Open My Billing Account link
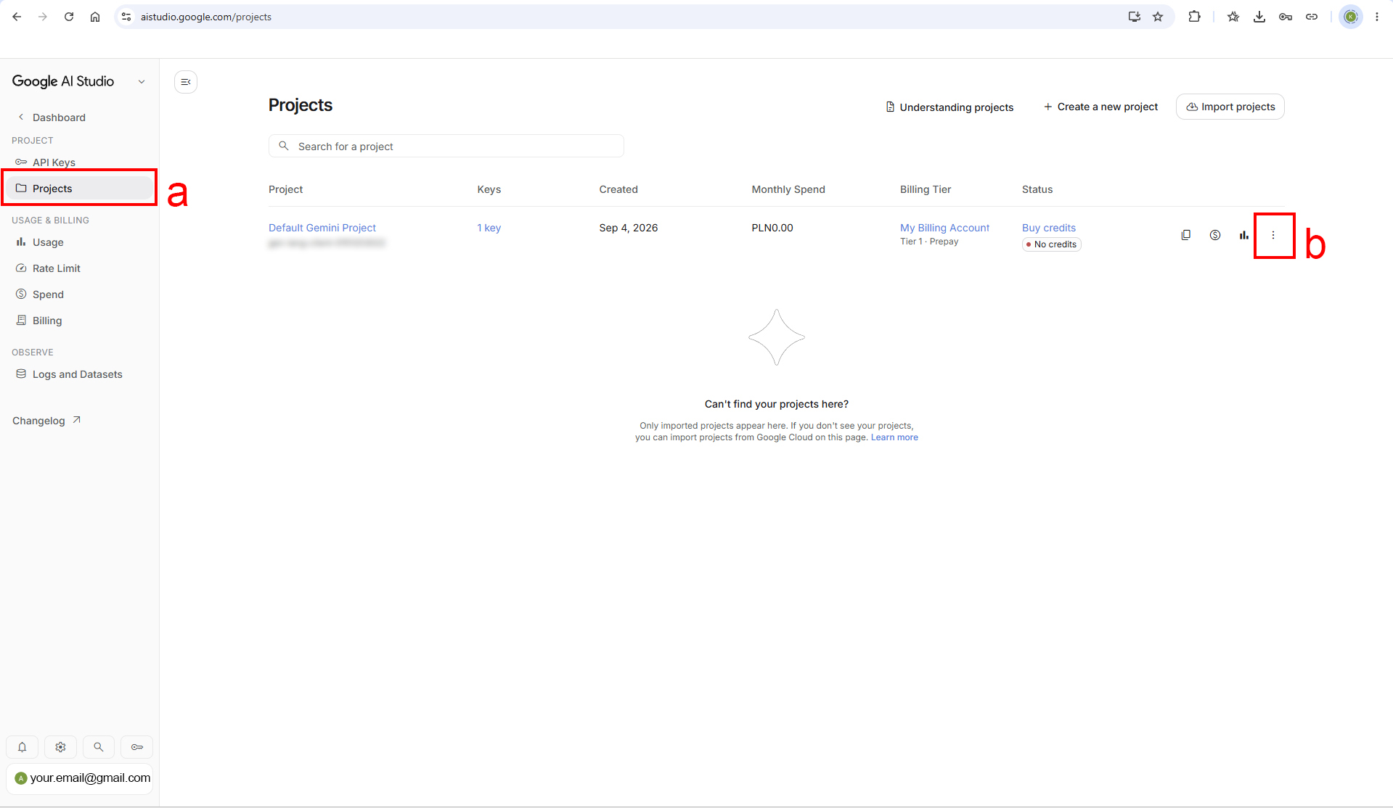The image size is (1393, 808). pyautogui.click(x=944, y=228)
